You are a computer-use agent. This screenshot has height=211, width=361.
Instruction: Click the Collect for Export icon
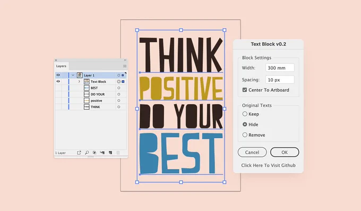coord(79,153)
